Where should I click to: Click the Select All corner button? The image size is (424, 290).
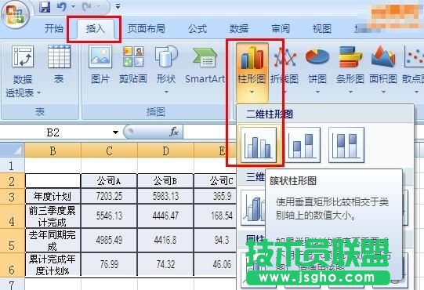pos(13,150)
